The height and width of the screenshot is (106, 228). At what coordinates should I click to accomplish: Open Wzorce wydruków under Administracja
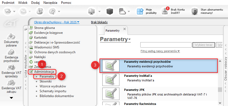pyautogui.click(x=53, y=86)
